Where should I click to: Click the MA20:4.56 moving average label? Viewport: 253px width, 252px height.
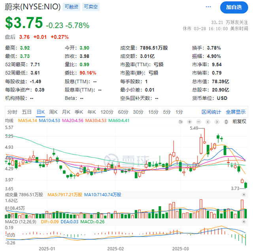click(x=73, y=121)
